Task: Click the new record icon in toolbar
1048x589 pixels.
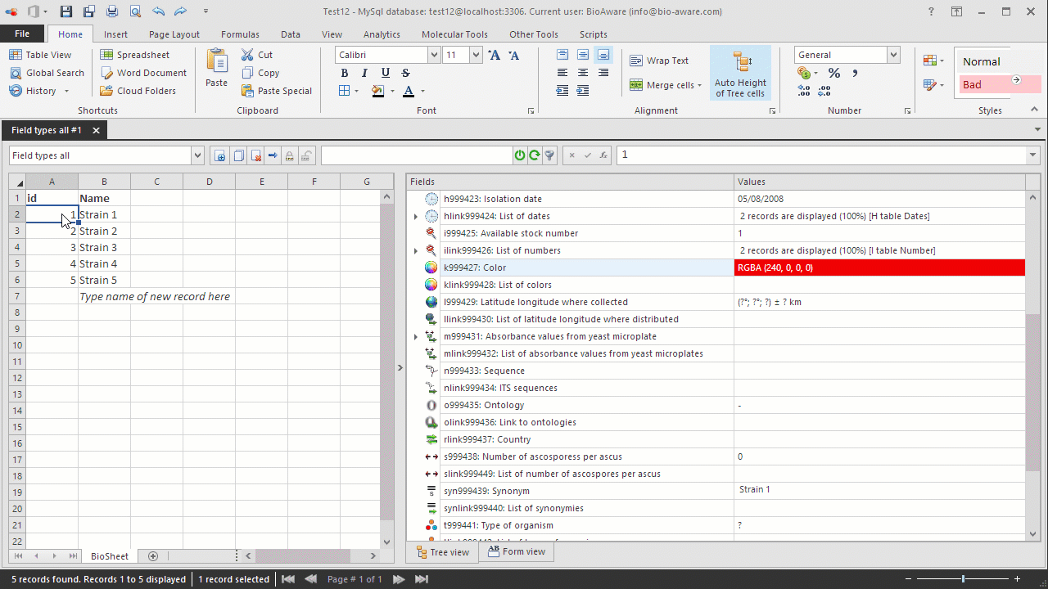Action: pyautogui.click(x=219, y=155)
